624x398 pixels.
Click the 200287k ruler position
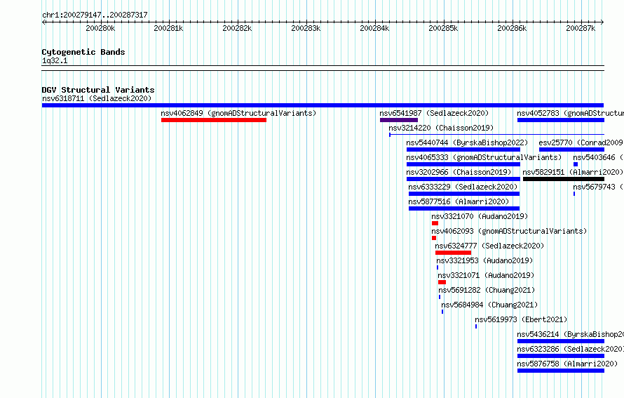click(x=581, y=28)
